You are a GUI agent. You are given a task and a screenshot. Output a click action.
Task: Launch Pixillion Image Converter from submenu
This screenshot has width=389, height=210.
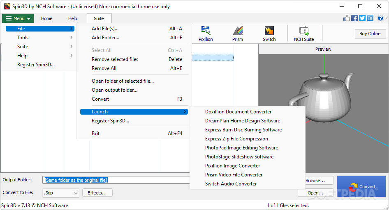[x=248, y=166]
